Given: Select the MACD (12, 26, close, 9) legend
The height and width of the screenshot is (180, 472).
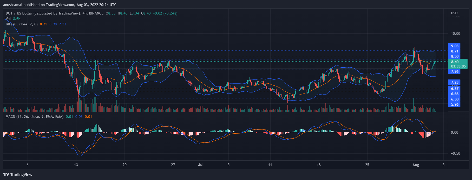Looking at the screenshot, I should [34, 117].
